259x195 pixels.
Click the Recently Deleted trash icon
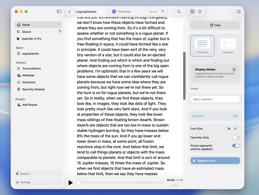point(18,89)
